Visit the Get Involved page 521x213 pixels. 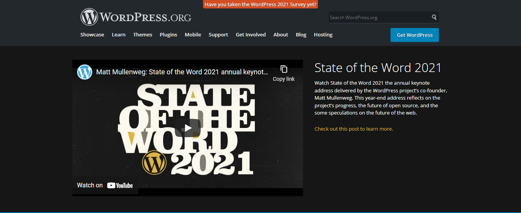251,34
